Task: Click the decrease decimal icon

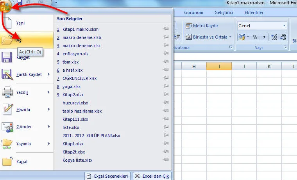Action: (284, 37)
